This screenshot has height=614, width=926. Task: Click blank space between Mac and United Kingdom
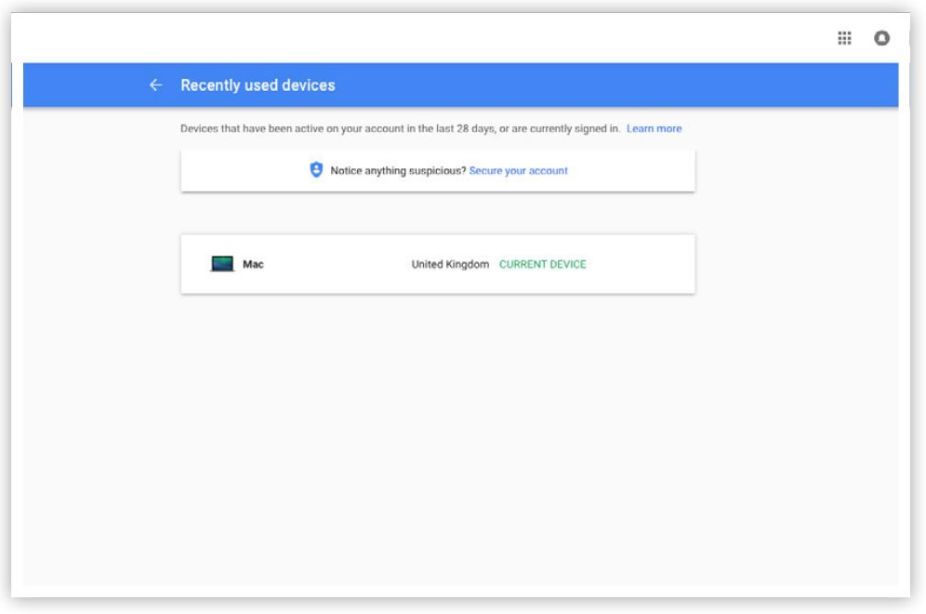335,265
